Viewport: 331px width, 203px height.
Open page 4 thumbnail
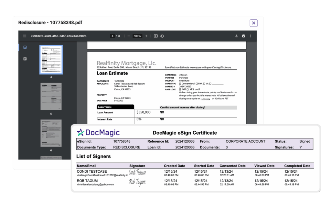[x=51, y=60]
